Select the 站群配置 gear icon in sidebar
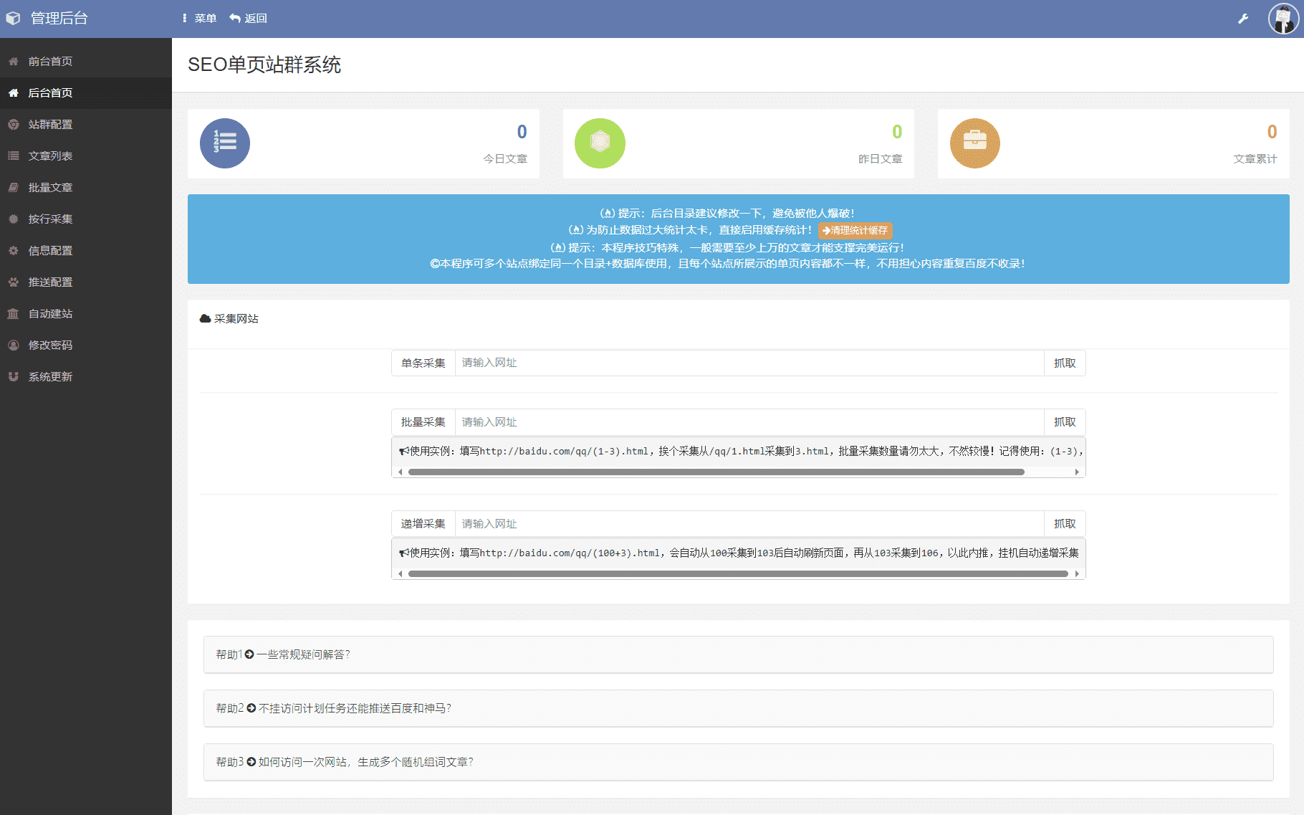This screenshot has width=1304, height=815. (x=13, y=125)
